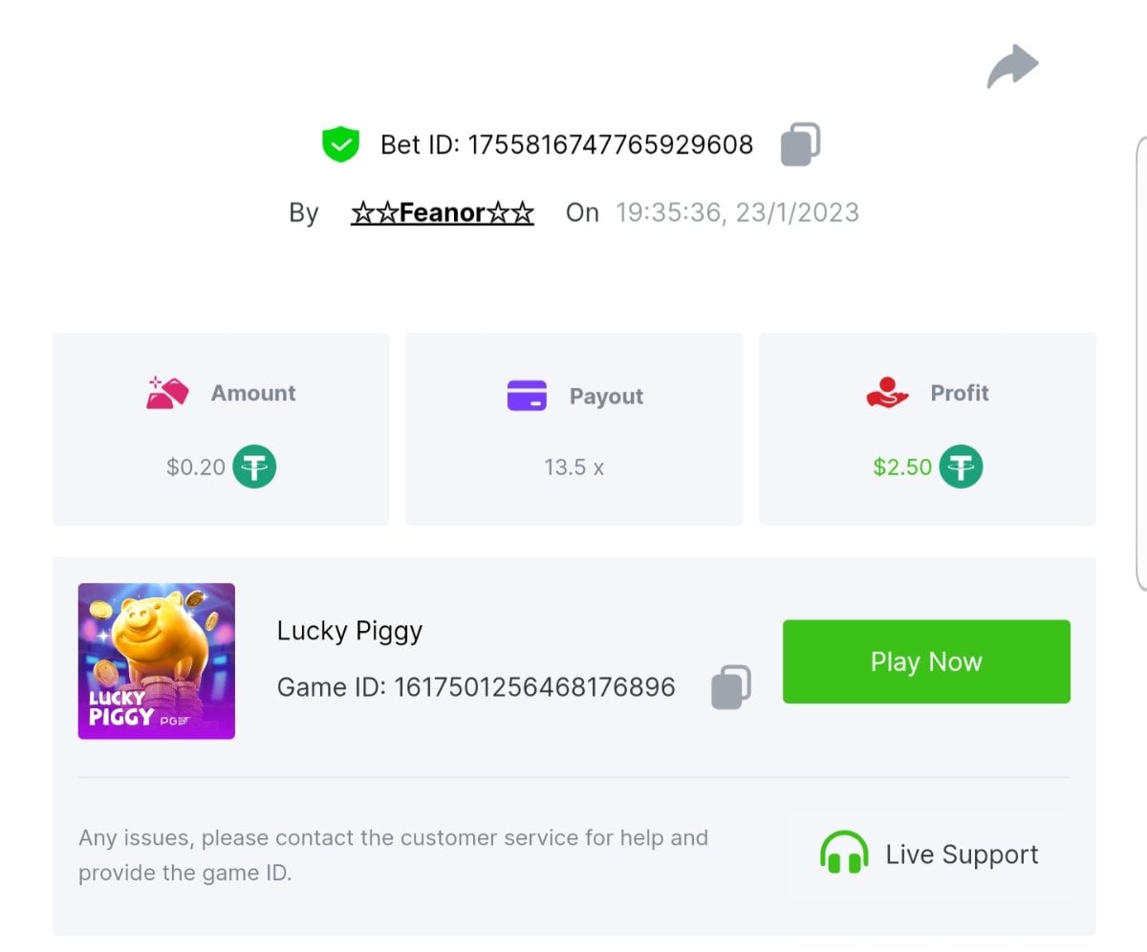Click the bet timestamp 19:35:36, 23/1/2023
Viewport: 1147px width, 952px height.
(x=737, y=212)
